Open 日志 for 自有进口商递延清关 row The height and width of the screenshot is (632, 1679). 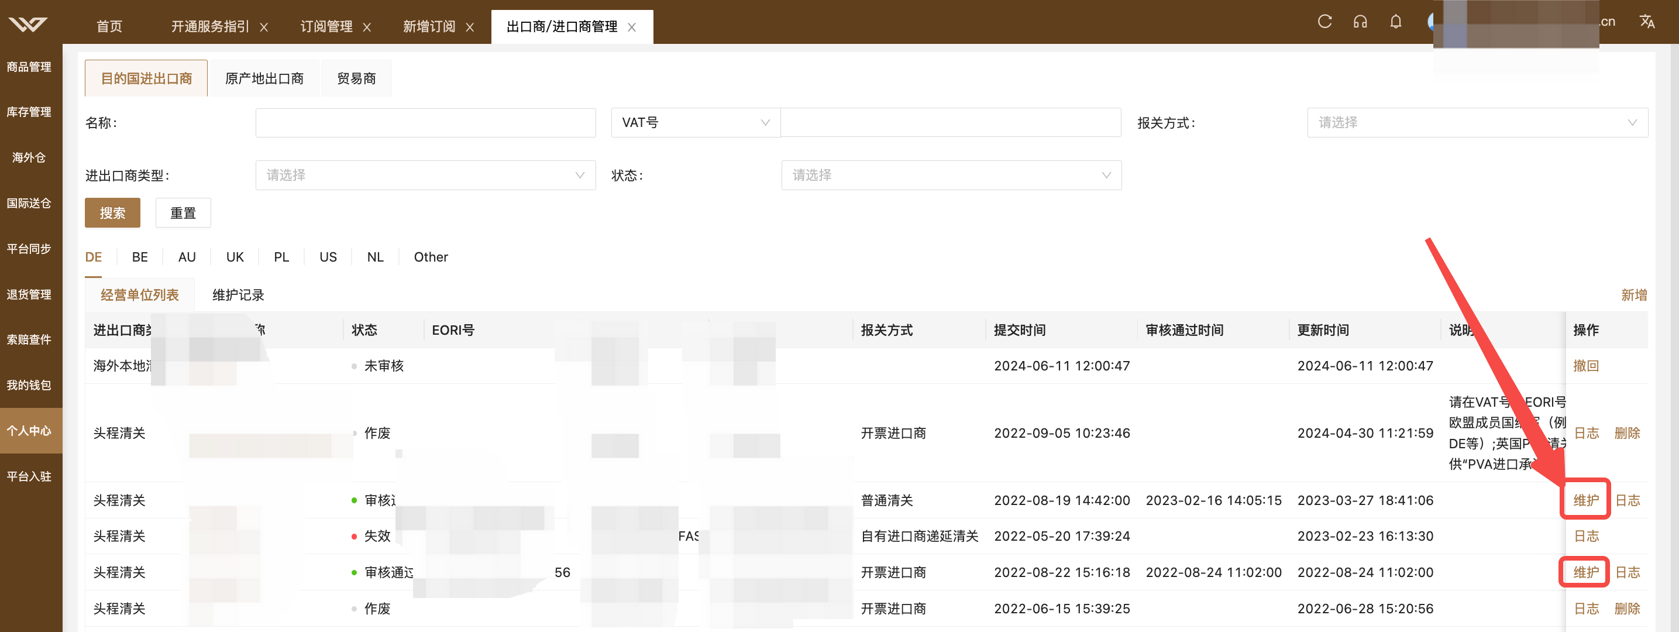point(1587,536)
